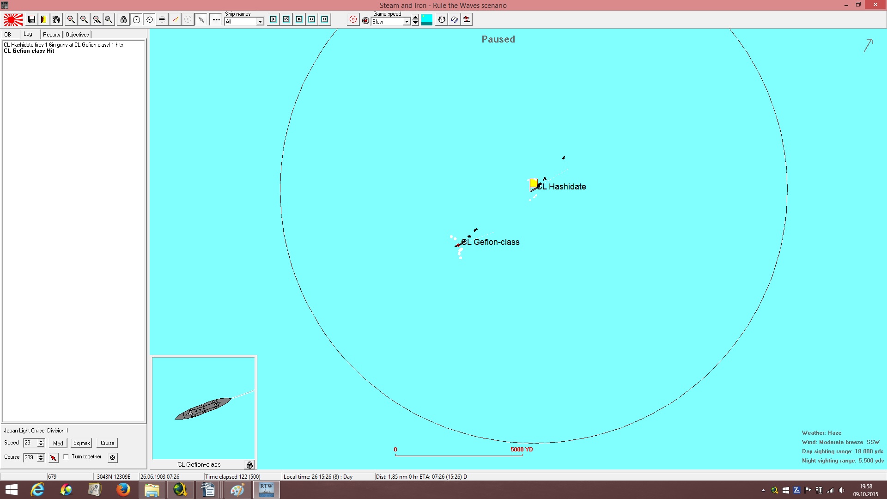Viewport: 887px width, 499px height.
Task: Switch to the Log tab
Action: click(x=28, y=34)
